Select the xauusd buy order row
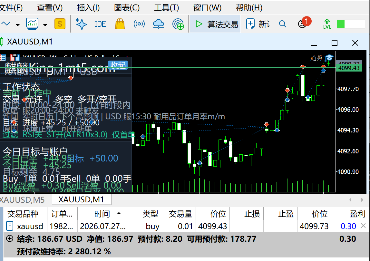Screen dimensions: 370x261 [186, 226]
